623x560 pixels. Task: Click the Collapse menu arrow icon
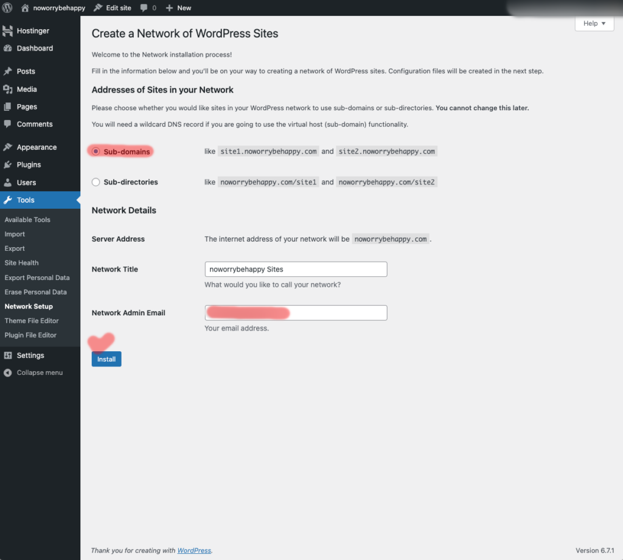click(7, 373)
